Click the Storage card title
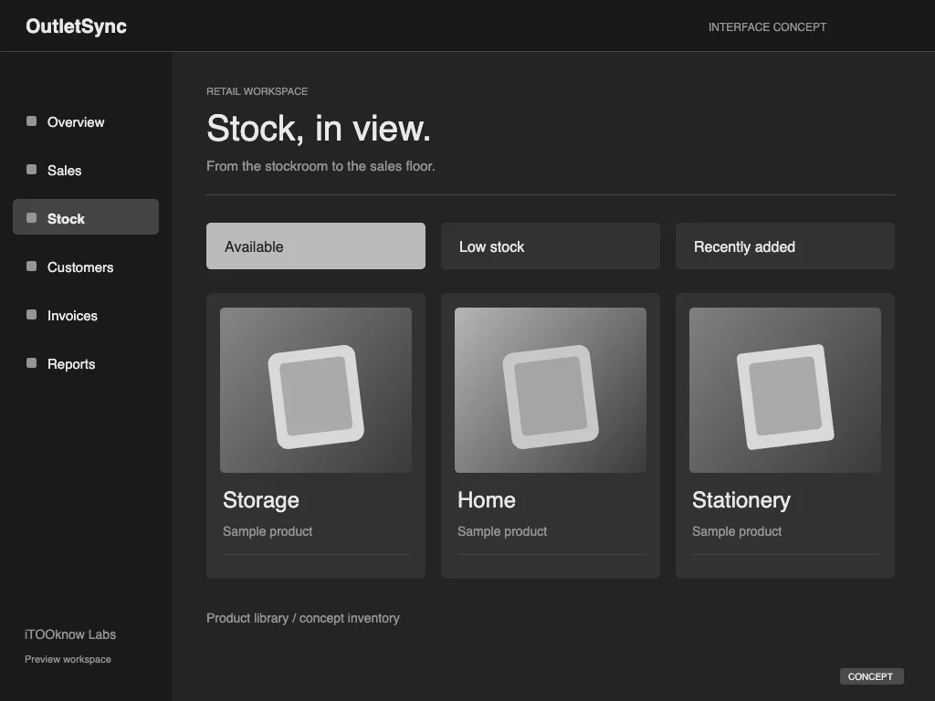This screenshot has height=701, width=935. [261, 500]
